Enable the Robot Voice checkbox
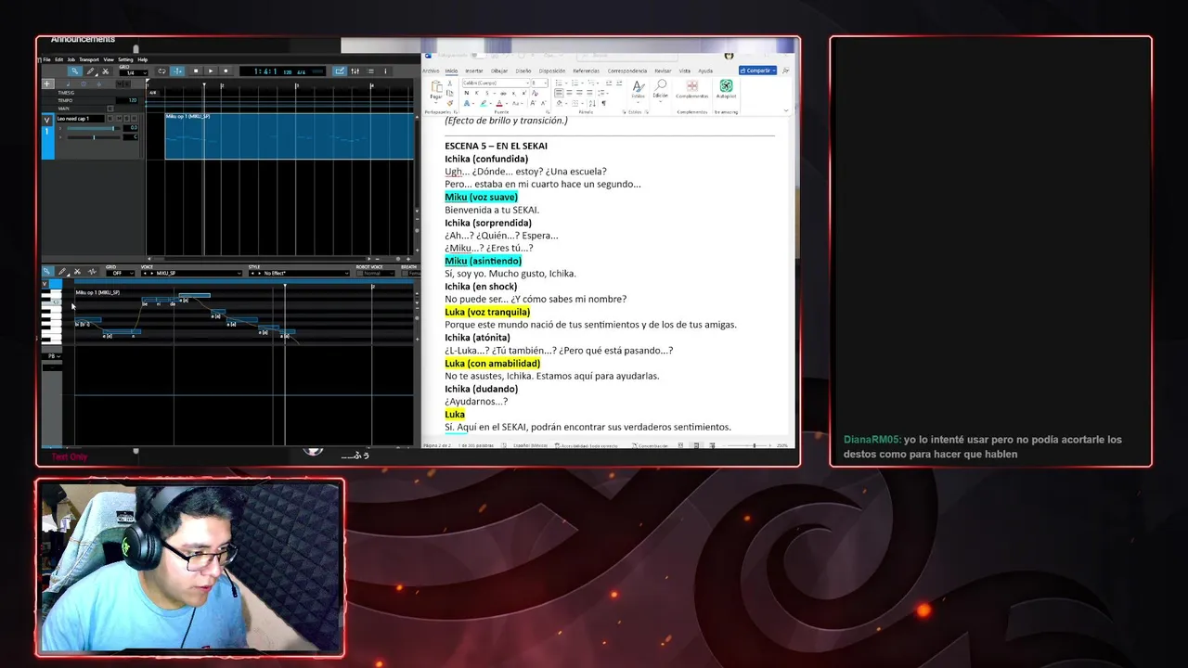Screen dimensions: 1188x668 pos(360,273)
